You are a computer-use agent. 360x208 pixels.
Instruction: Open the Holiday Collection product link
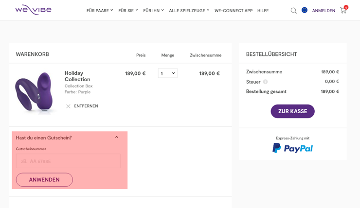(x=77, y=76)
